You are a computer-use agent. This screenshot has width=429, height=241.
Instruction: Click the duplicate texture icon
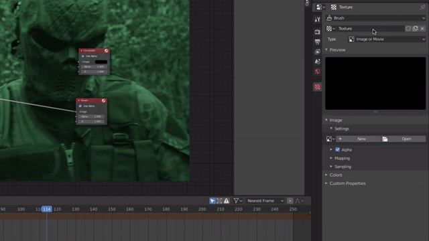(416, 28)
